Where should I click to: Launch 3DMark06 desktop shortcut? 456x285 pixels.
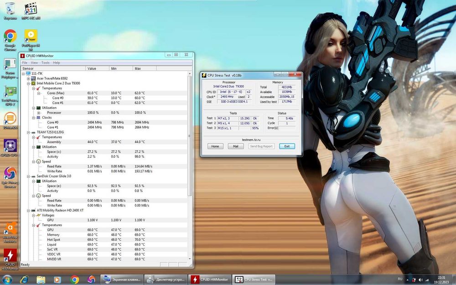[x=10, y=121]
